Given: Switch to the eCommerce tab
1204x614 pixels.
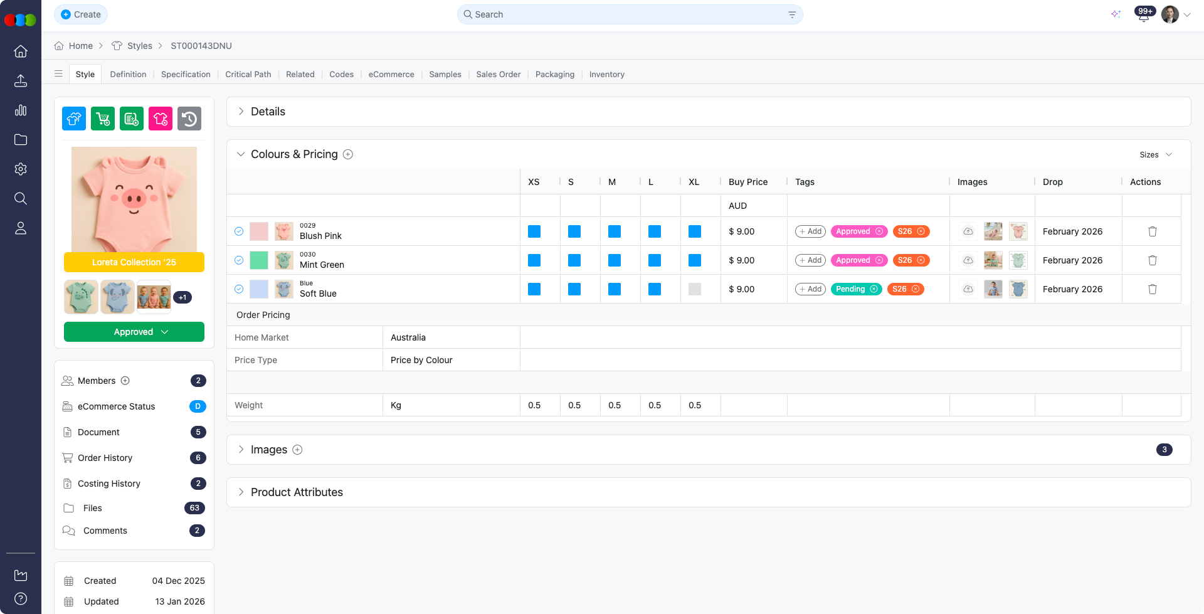Looking at the screenshot, I should [391, 74].
